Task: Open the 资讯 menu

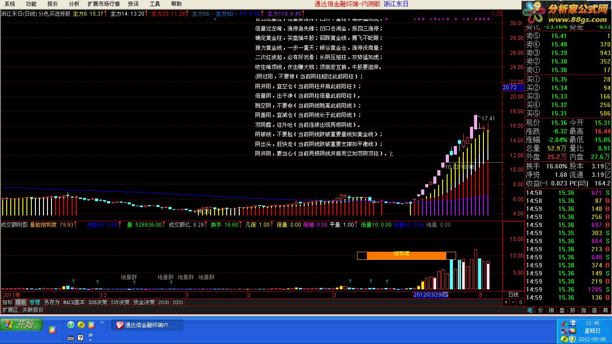Action: click(x=133, y=4)
